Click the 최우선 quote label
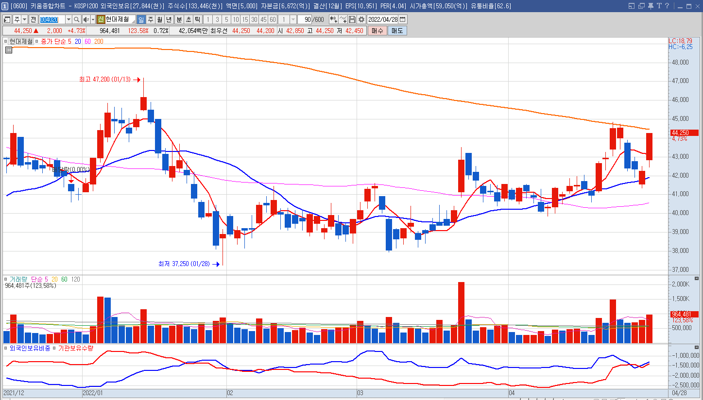Image resolution: width=703 pixels, height=400 pixels. 220,31
